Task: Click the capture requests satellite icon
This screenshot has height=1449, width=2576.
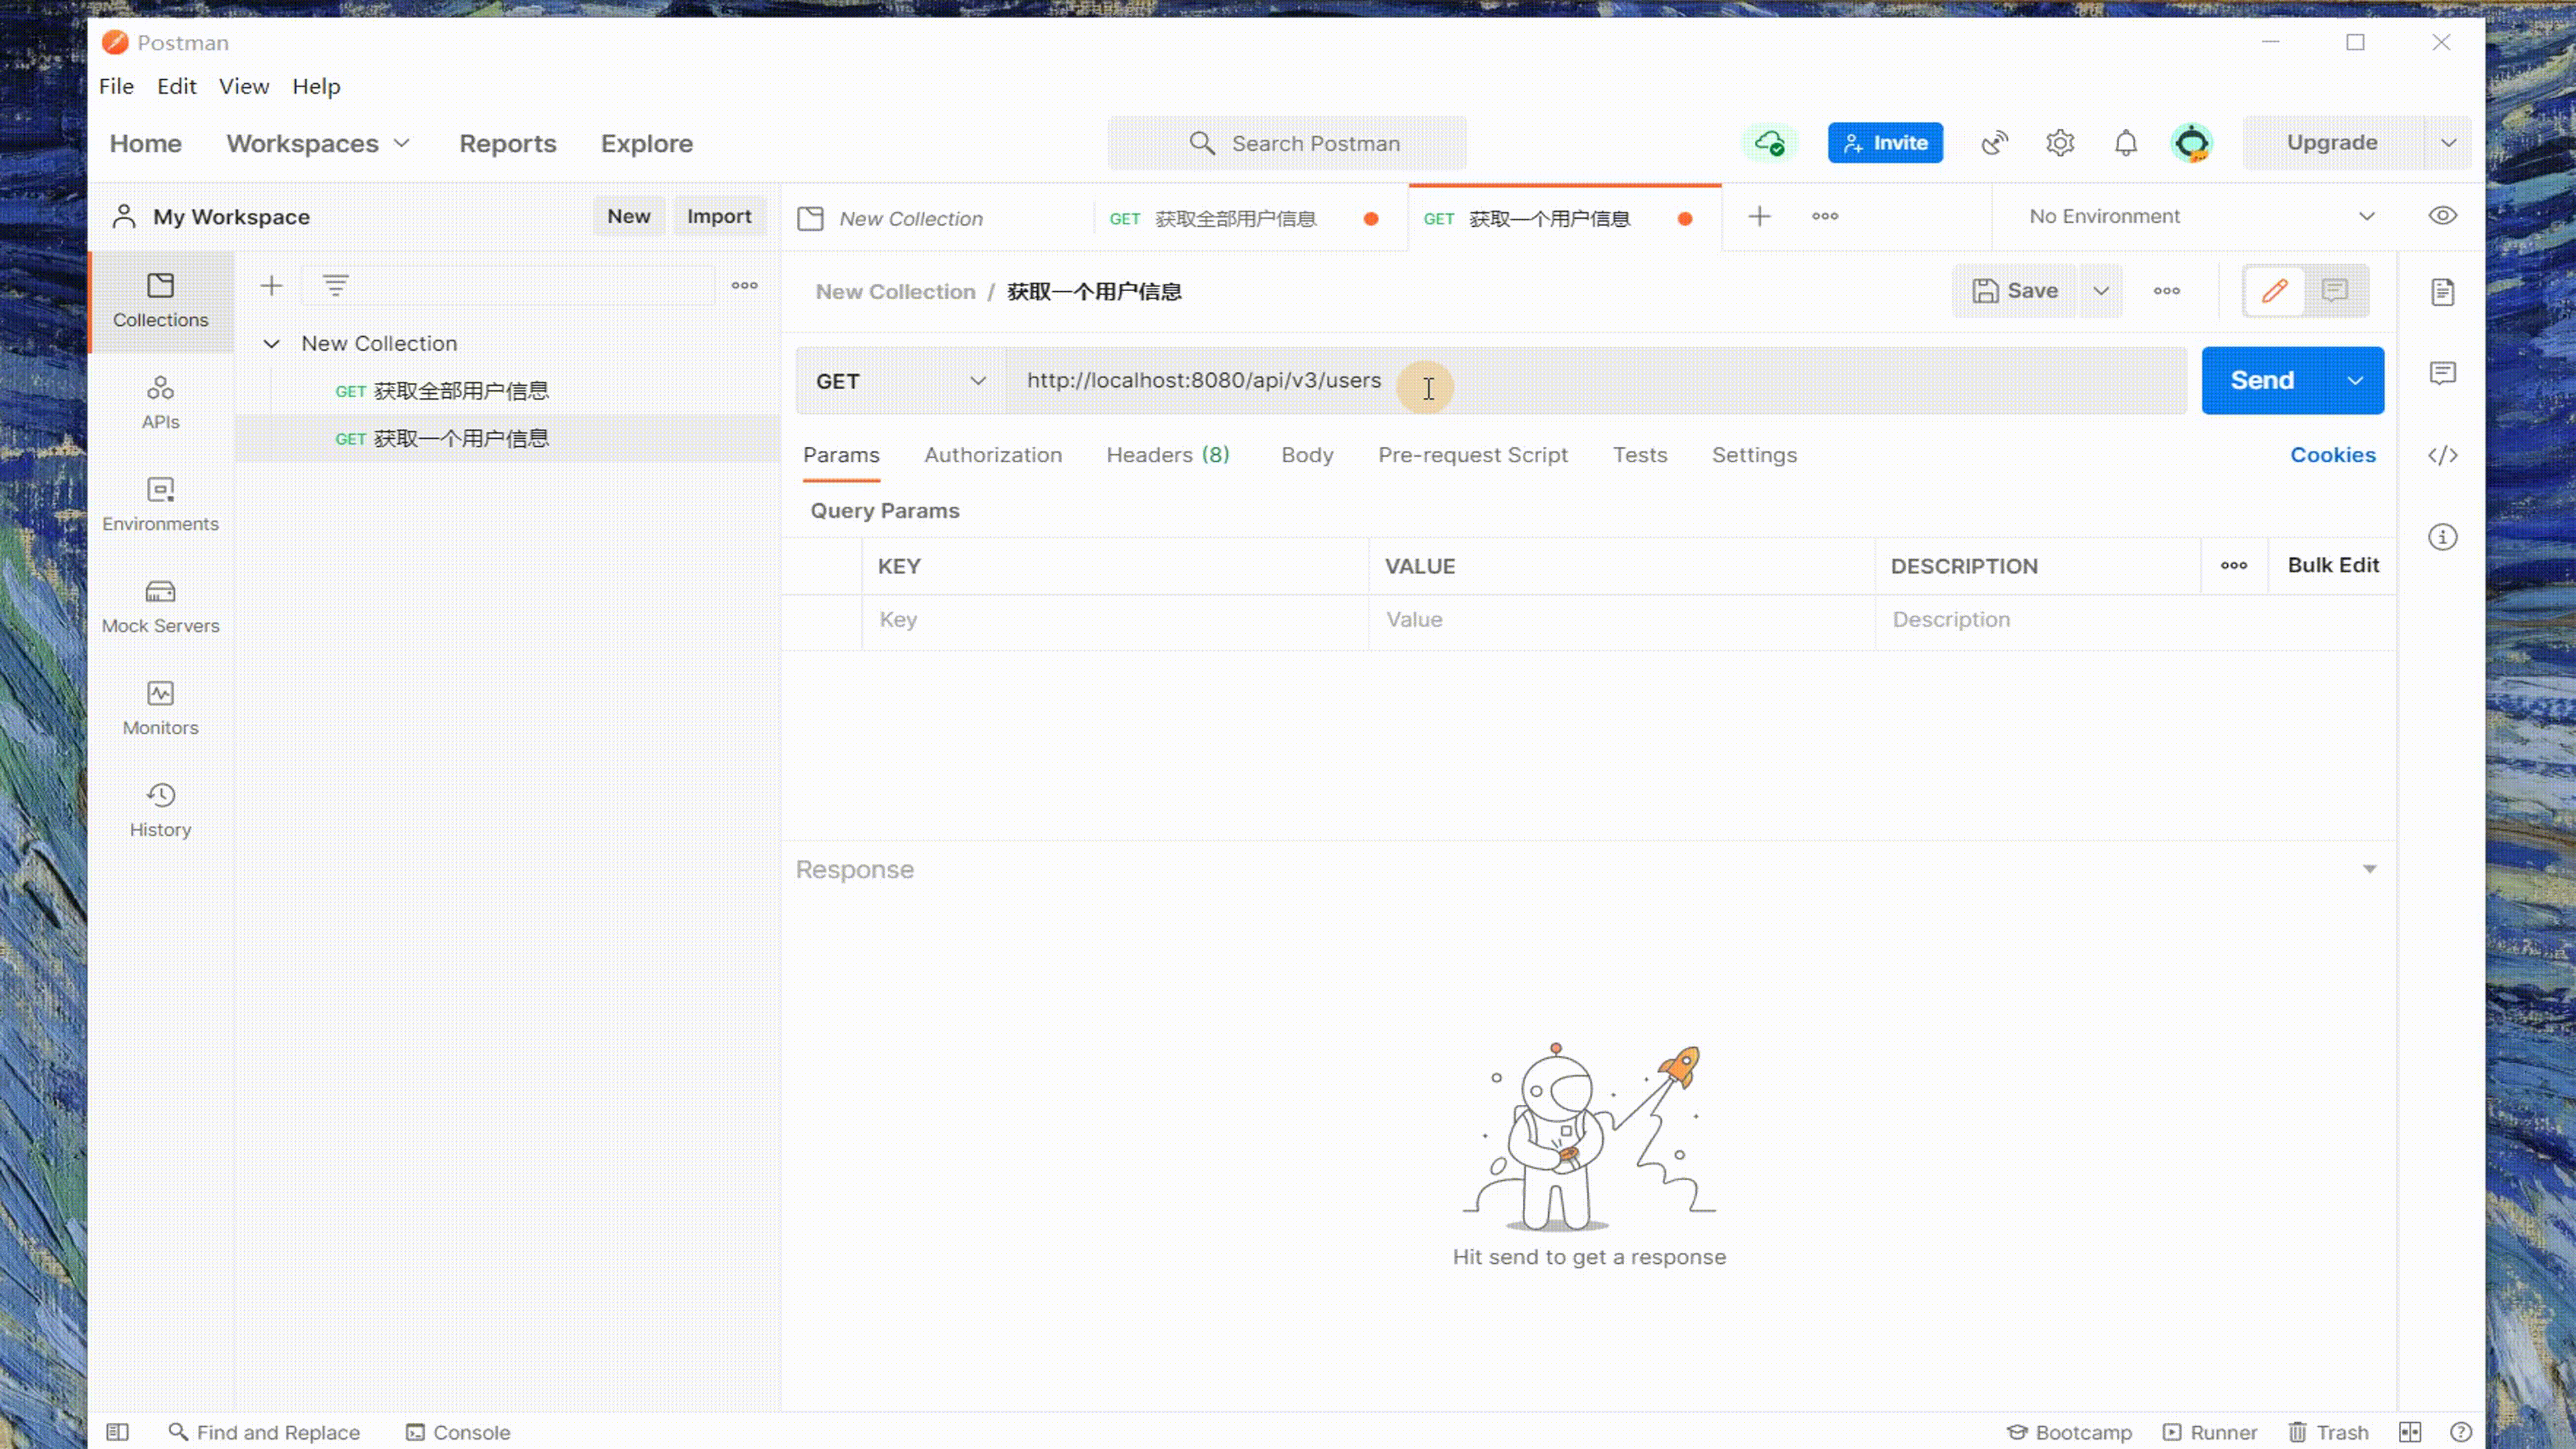Action: tap(1994, 143)
